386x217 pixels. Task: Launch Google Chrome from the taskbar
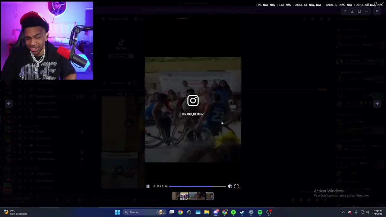coord(180,212)
